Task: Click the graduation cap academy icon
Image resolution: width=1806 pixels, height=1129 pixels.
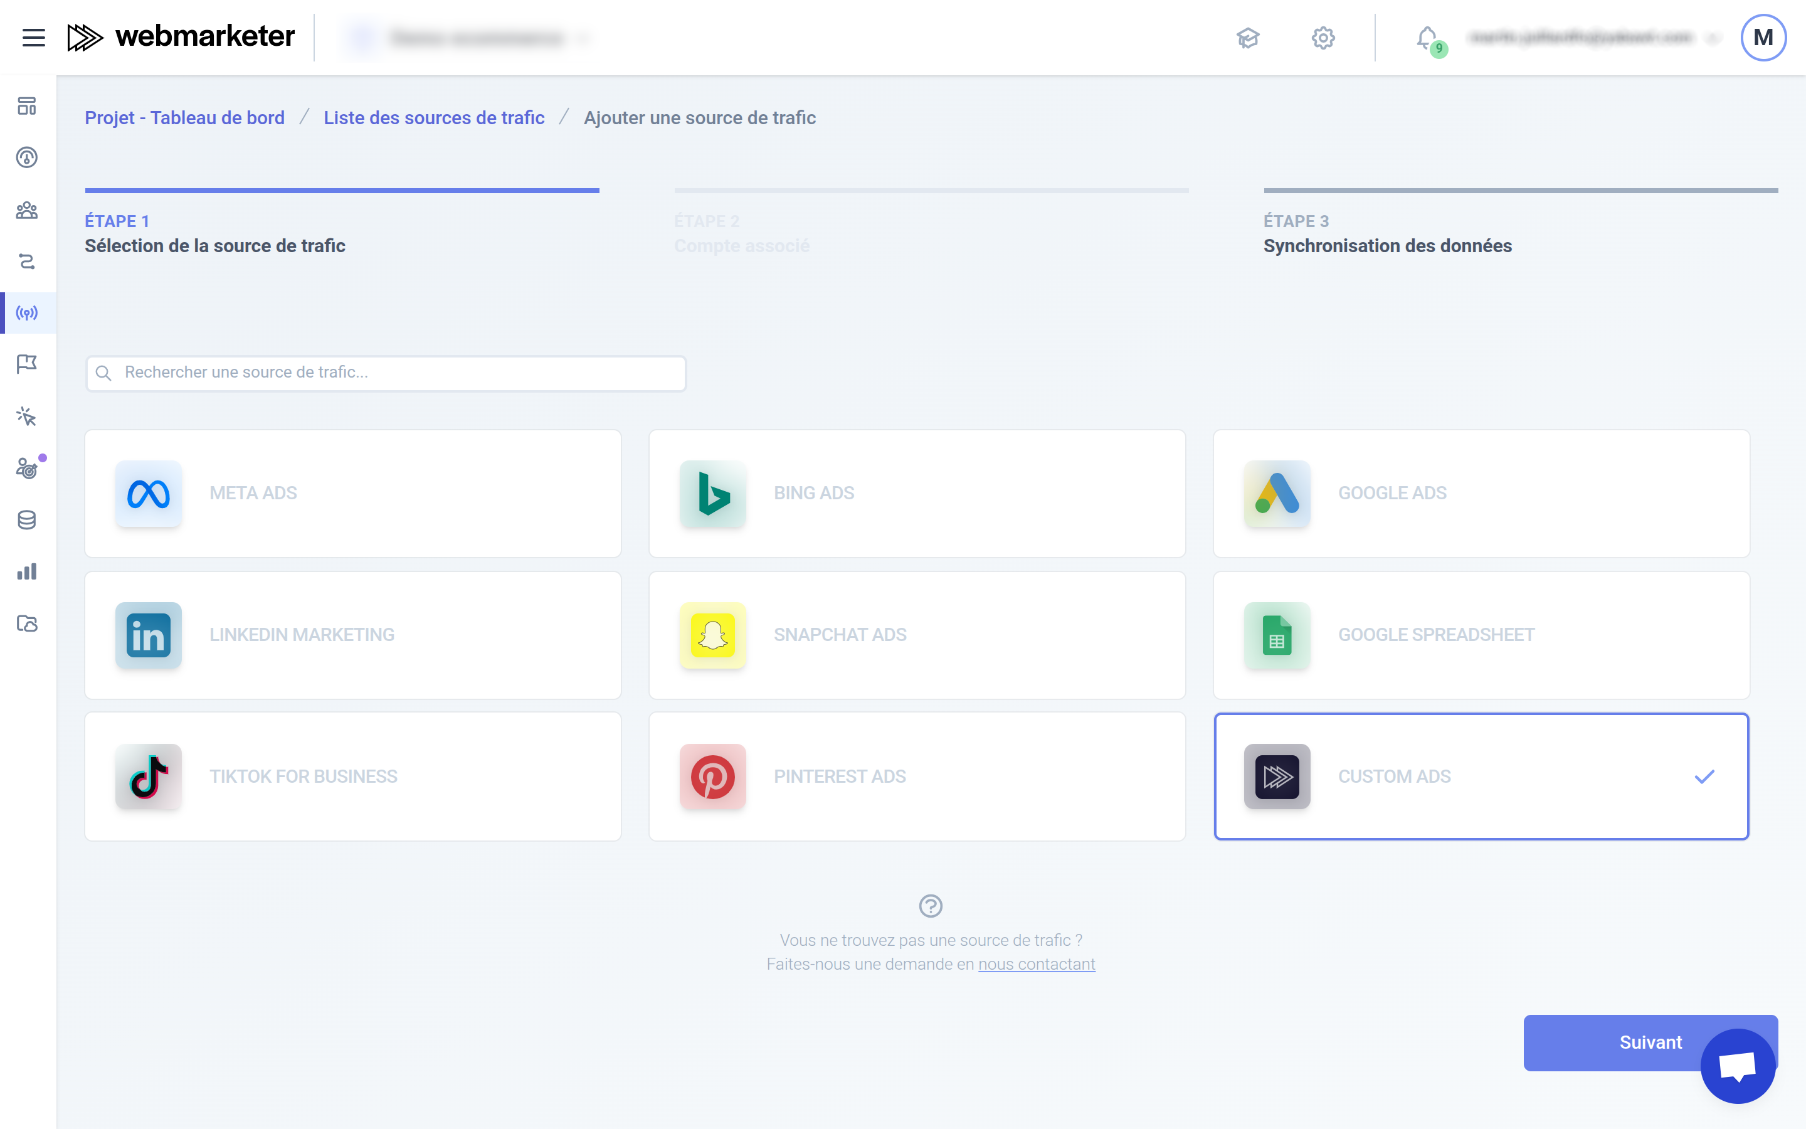Action: pyautogui.click(x=1248, y=38)
